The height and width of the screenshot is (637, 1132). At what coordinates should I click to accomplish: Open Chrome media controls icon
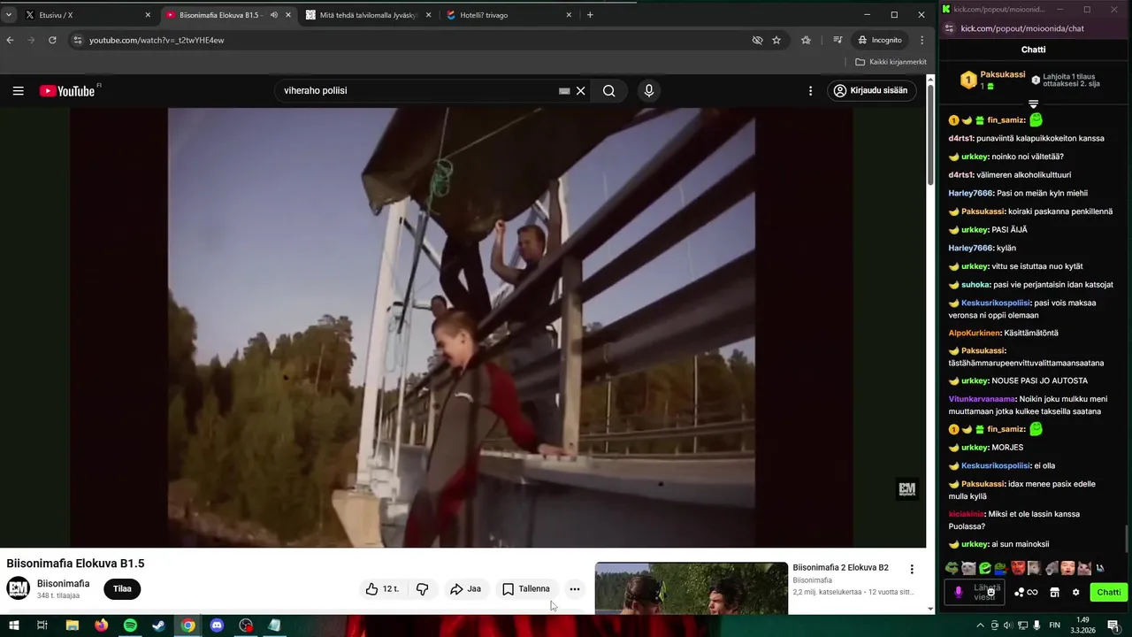(838, 40)
